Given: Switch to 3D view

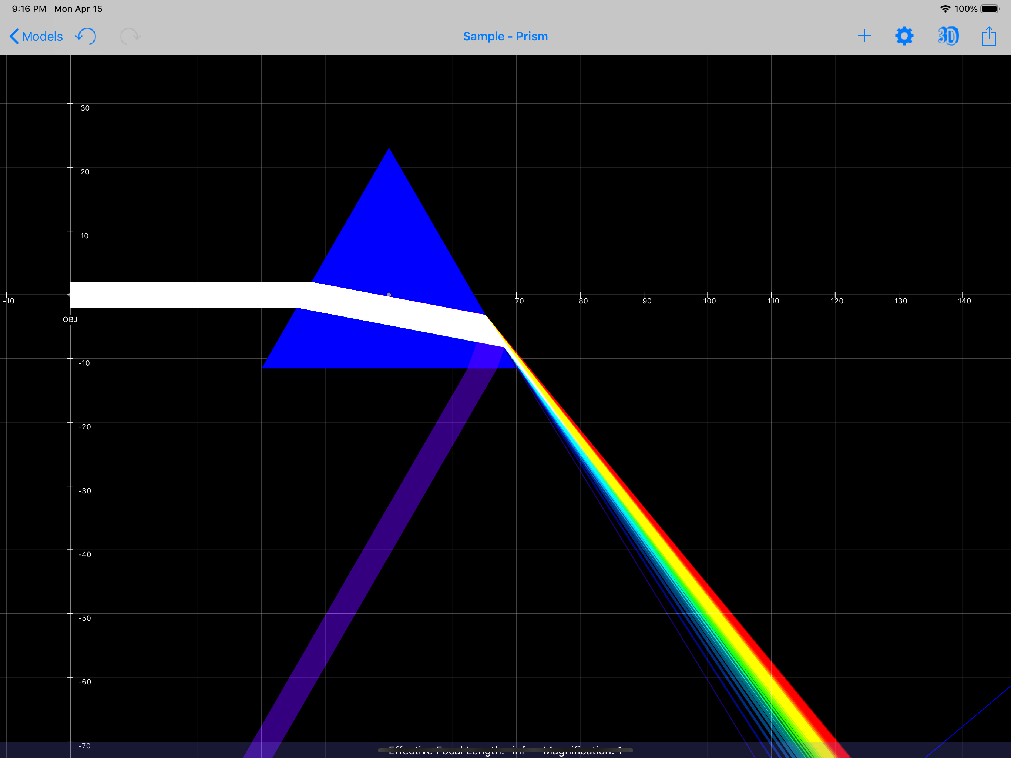Looking at the screenshot, I should point(948,36).
